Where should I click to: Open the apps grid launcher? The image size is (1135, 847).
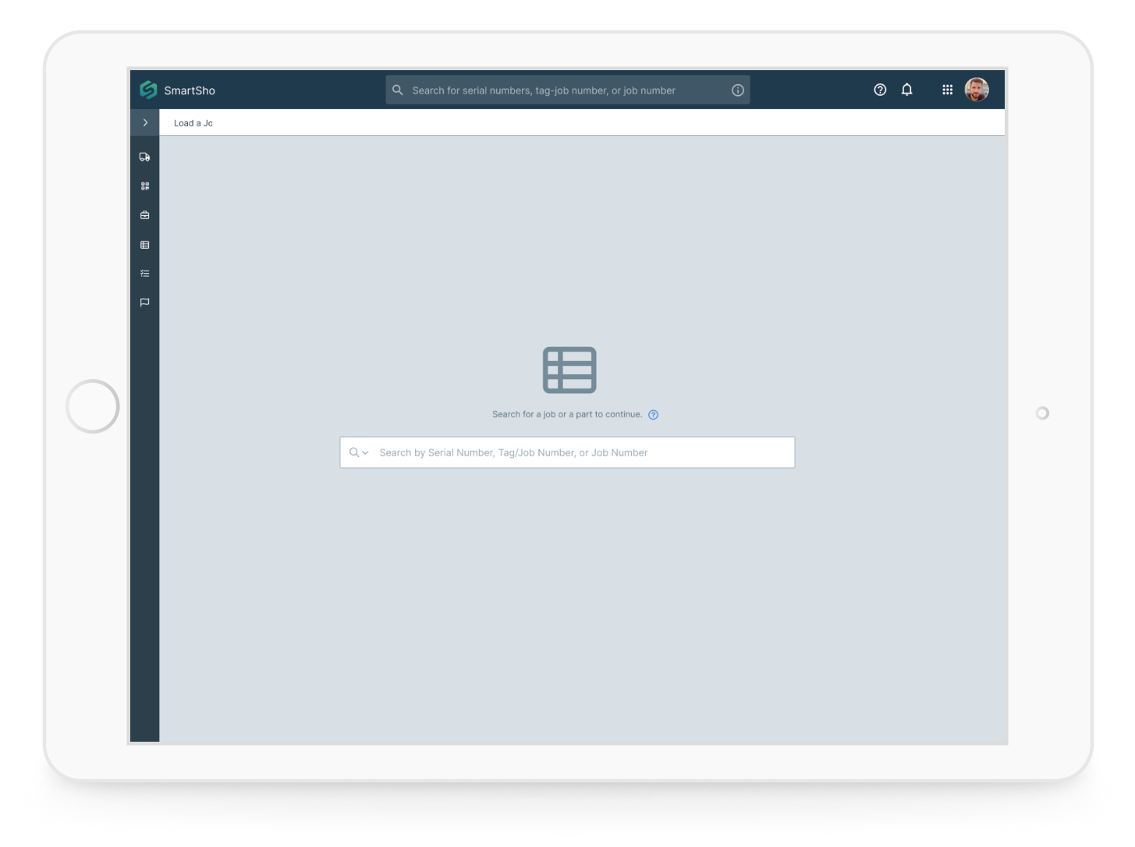(947, 90)
